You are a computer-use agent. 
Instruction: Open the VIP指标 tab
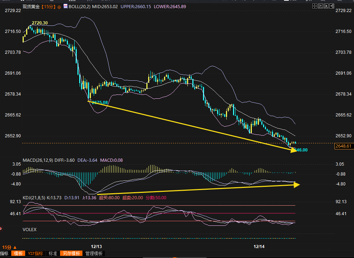tap(36, 253)
